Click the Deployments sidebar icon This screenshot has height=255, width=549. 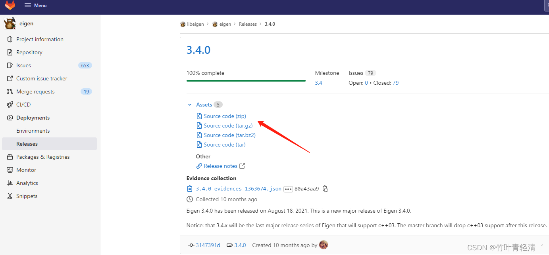tap(10, 118)
